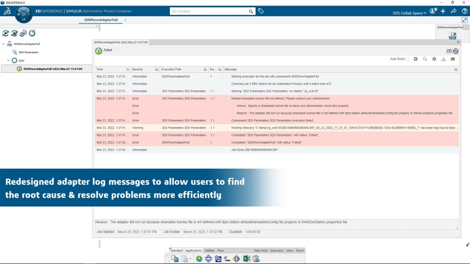Click the log search magnifier icon

point(425,59)
